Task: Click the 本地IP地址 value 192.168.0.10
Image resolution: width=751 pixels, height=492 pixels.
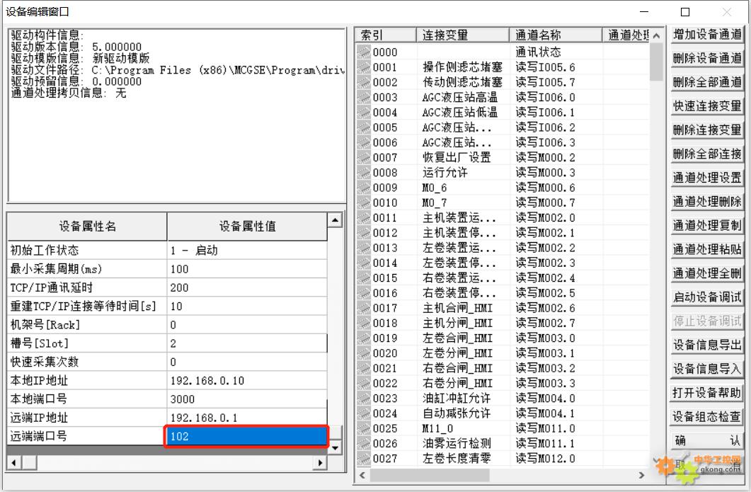Action: (247, 381)
